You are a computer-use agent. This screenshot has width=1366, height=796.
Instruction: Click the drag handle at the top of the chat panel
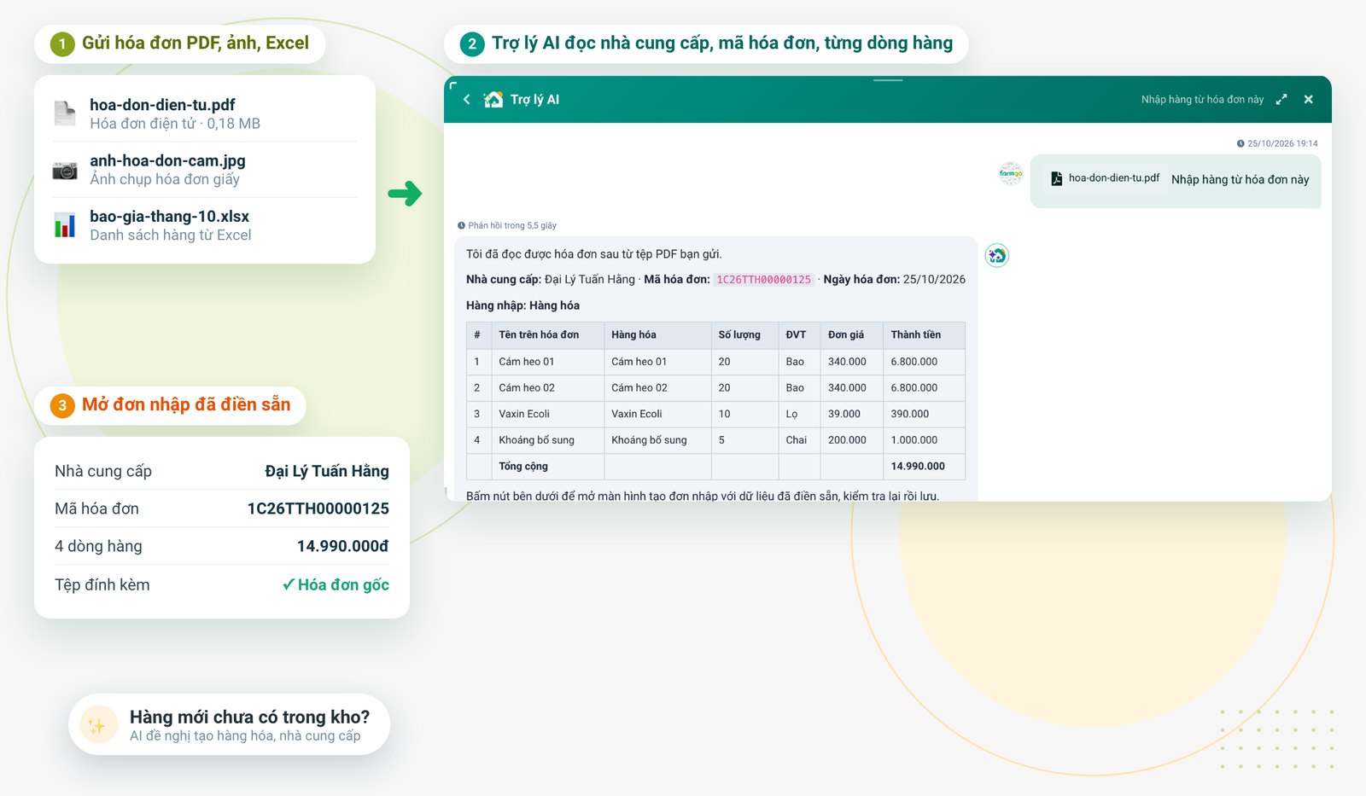coord(888,80)
